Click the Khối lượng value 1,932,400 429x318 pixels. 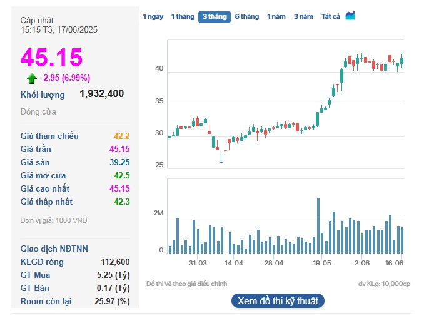coord(101,94)
